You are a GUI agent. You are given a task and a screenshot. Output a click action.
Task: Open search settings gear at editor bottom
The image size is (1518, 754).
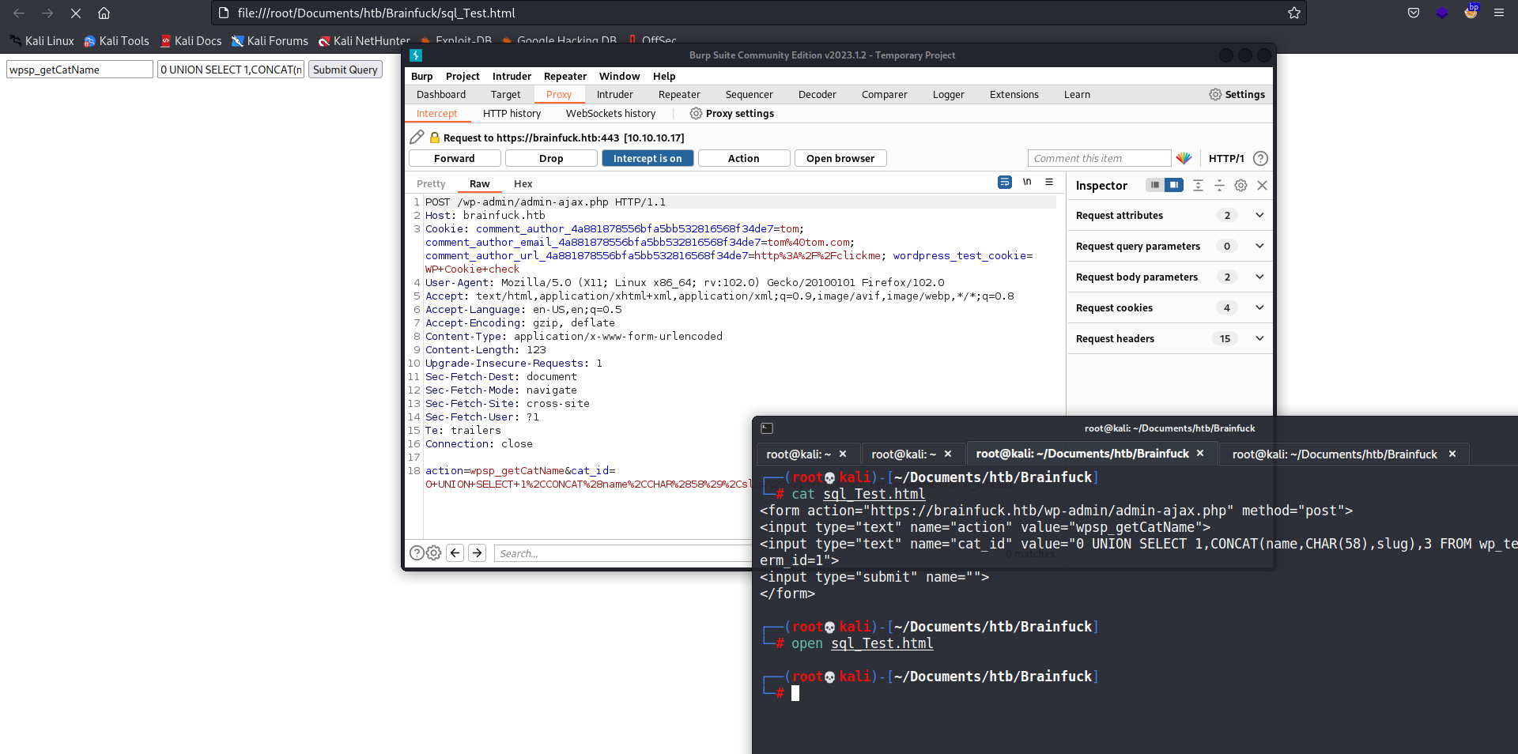pos(433,553)
